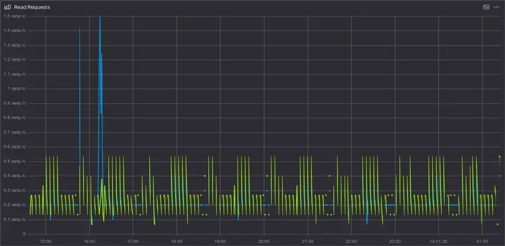Click the 1.2 y-axis label
This screenshot has width=505, height=246.
(x=15, y=59)
